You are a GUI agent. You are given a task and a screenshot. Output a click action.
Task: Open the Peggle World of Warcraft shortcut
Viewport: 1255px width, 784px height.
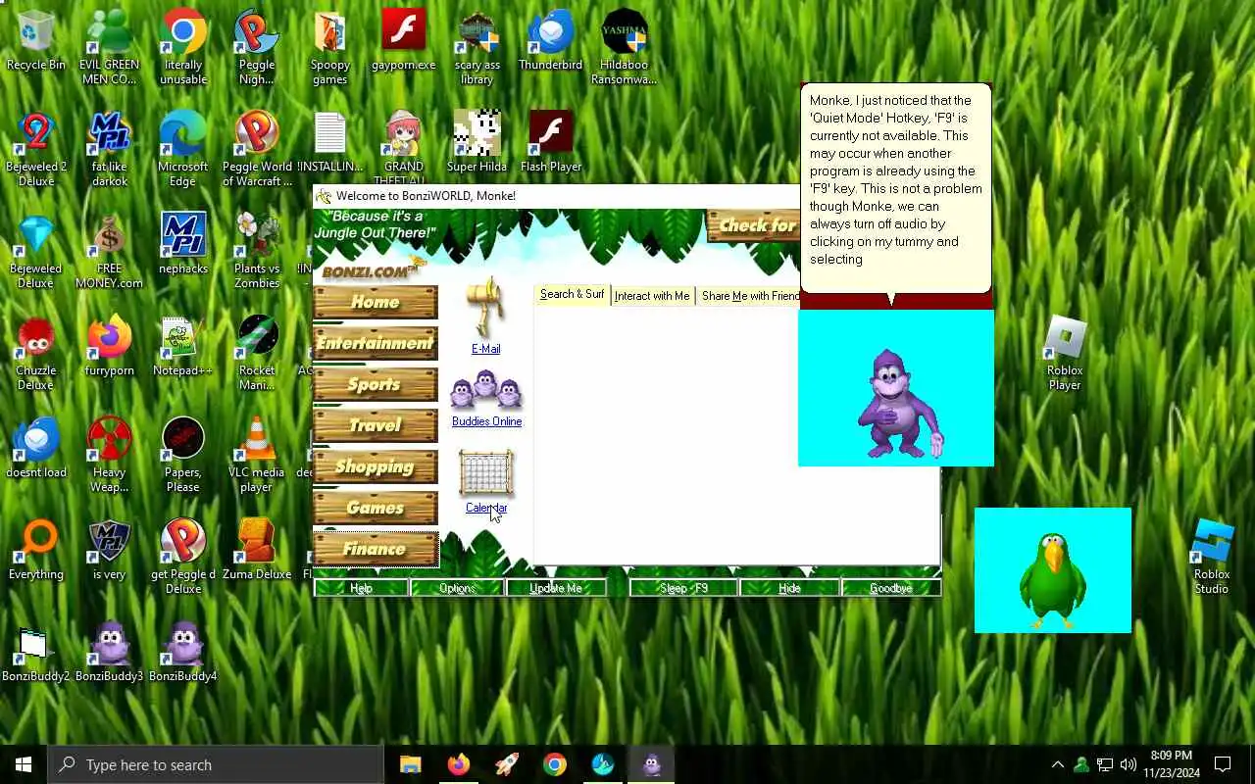[x=257, y=149]
